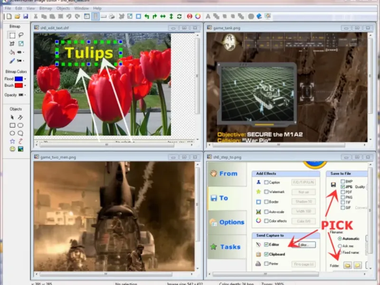380x285 pixels.
Task: Select the pointer tool in the Objects panel
Action: [12, 117]
